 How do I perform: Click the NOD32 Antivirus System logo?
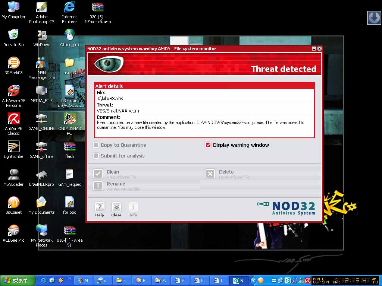point(286,208)
